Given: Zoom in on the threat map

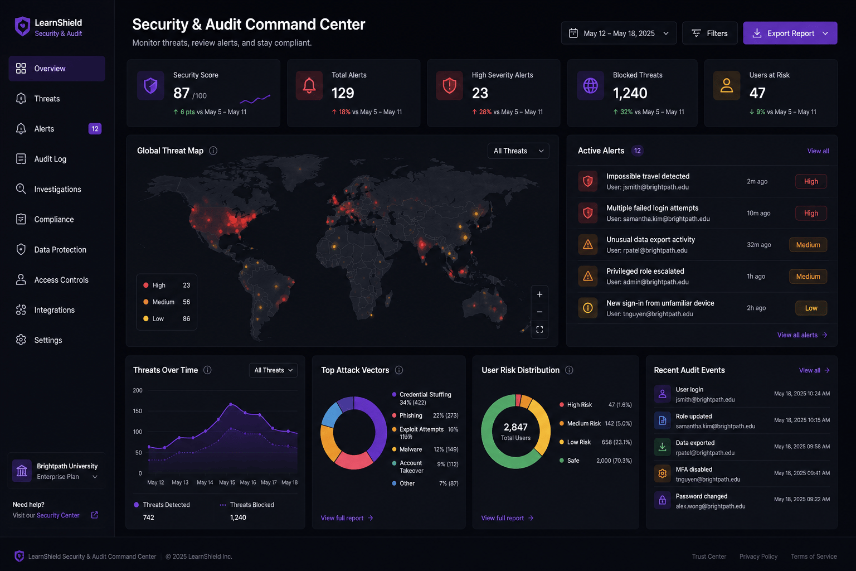Looking at the screenshot, I should (x=539, y=294).
